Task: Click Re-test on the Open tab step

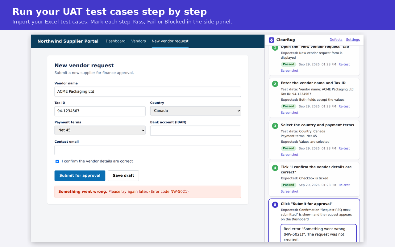Action: tap(344, 64)
